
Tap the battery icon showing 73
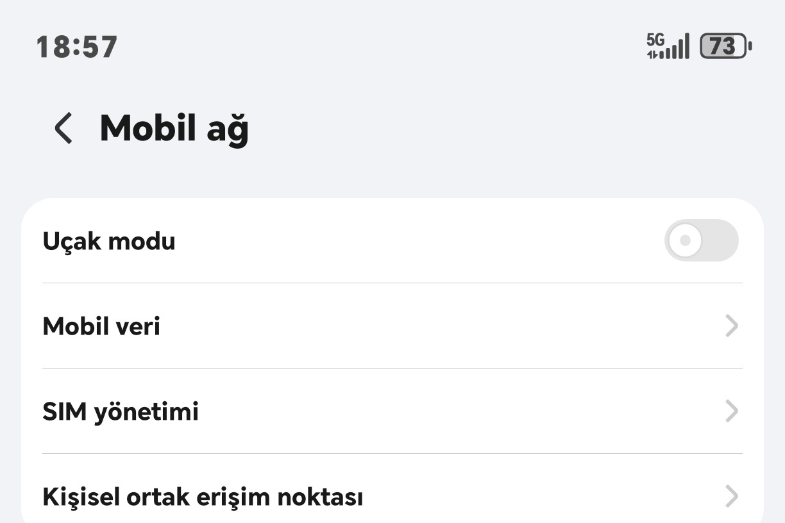click(723, 46)
